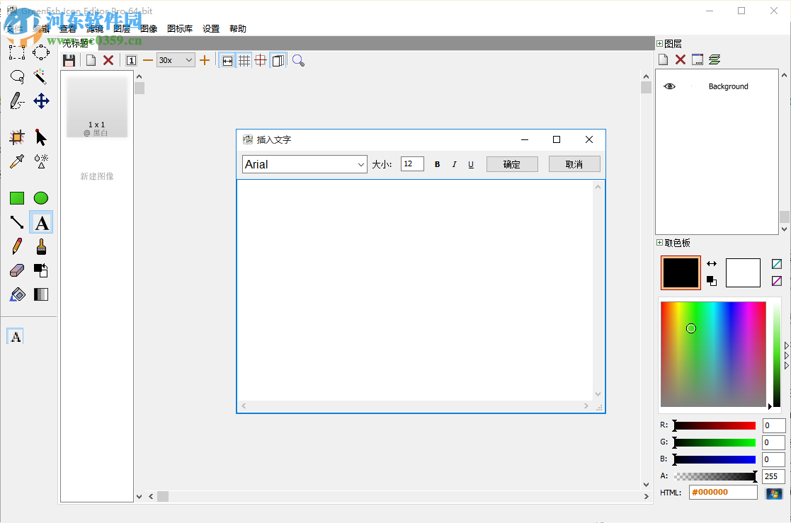Screen dimensions: 791x523
Task: Toggle the pixel grid display
Action: (244, 60)
